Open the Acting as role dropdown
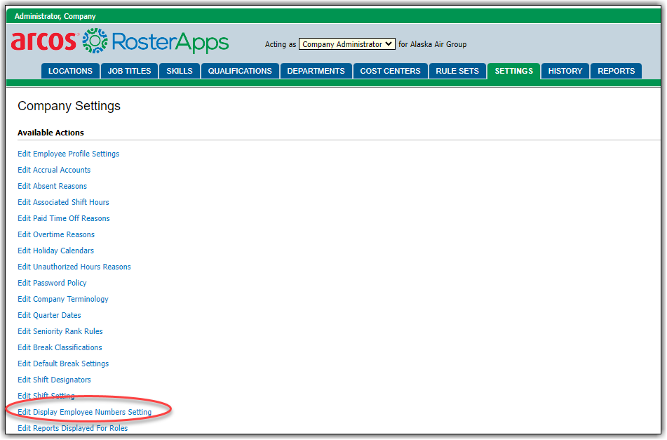 [346, 44]
